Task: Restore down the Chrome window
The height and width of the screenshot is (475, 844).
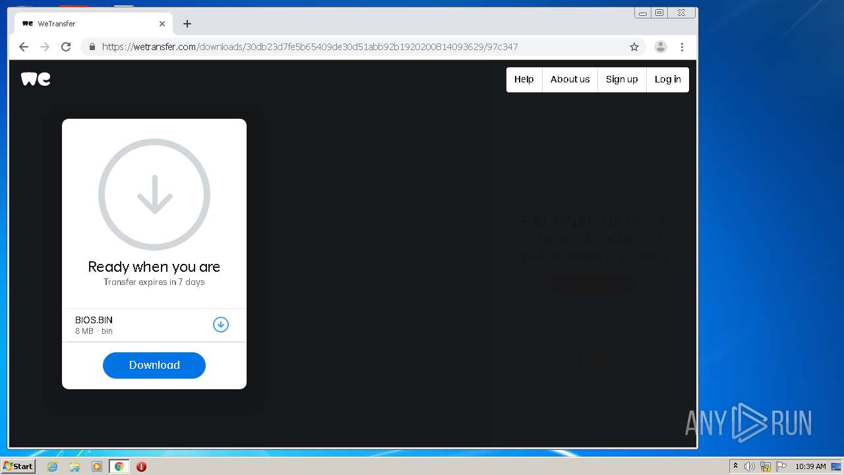Action: pyautogui.click(x=659, y=13)
